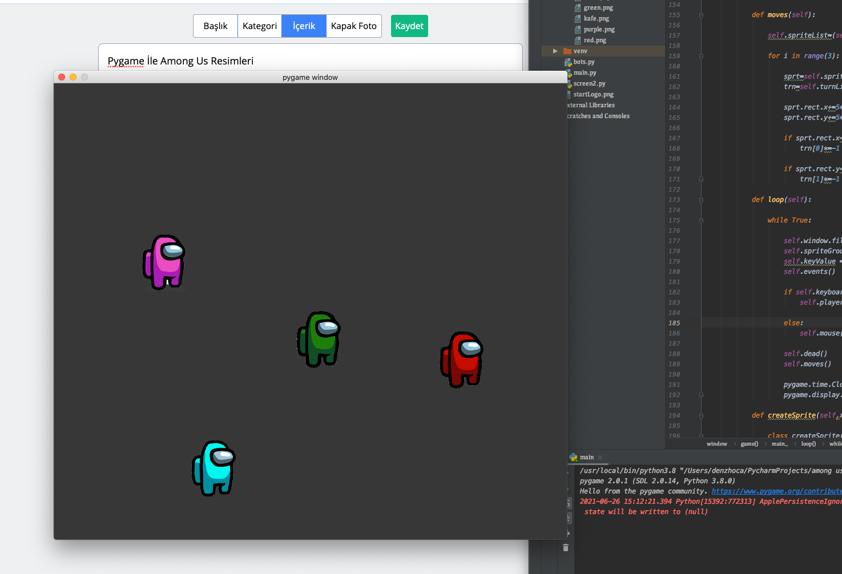Viewport: 842px width, 574px height.
Task: Open the Kapak Foto tab
Action: click(354, 26)
